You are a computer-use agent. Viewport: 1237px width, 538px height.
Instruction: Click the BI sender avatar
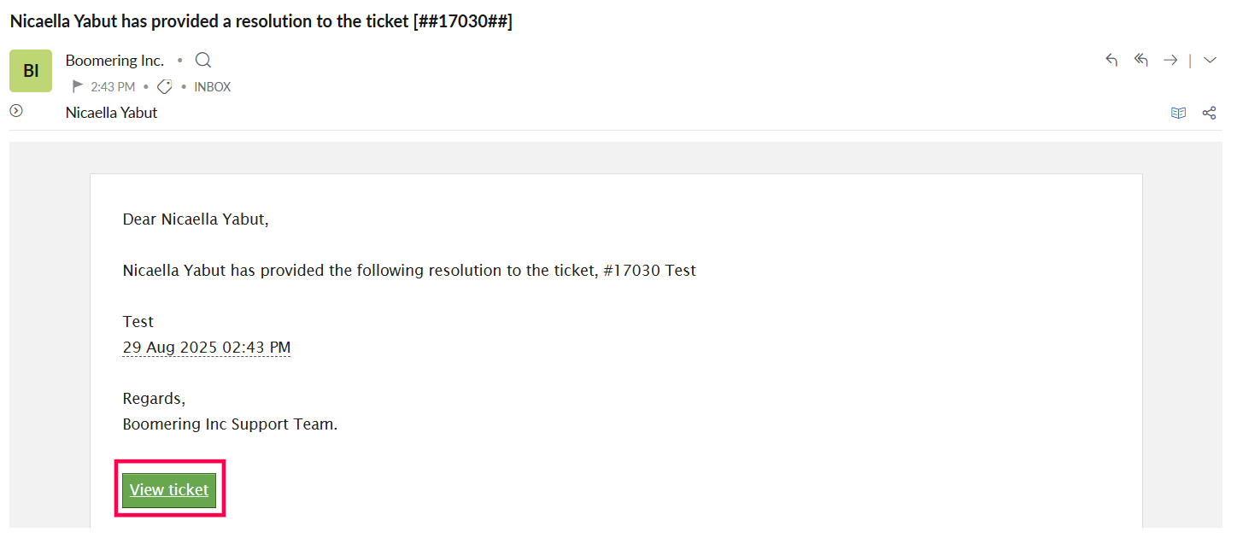tap(31, 71)
